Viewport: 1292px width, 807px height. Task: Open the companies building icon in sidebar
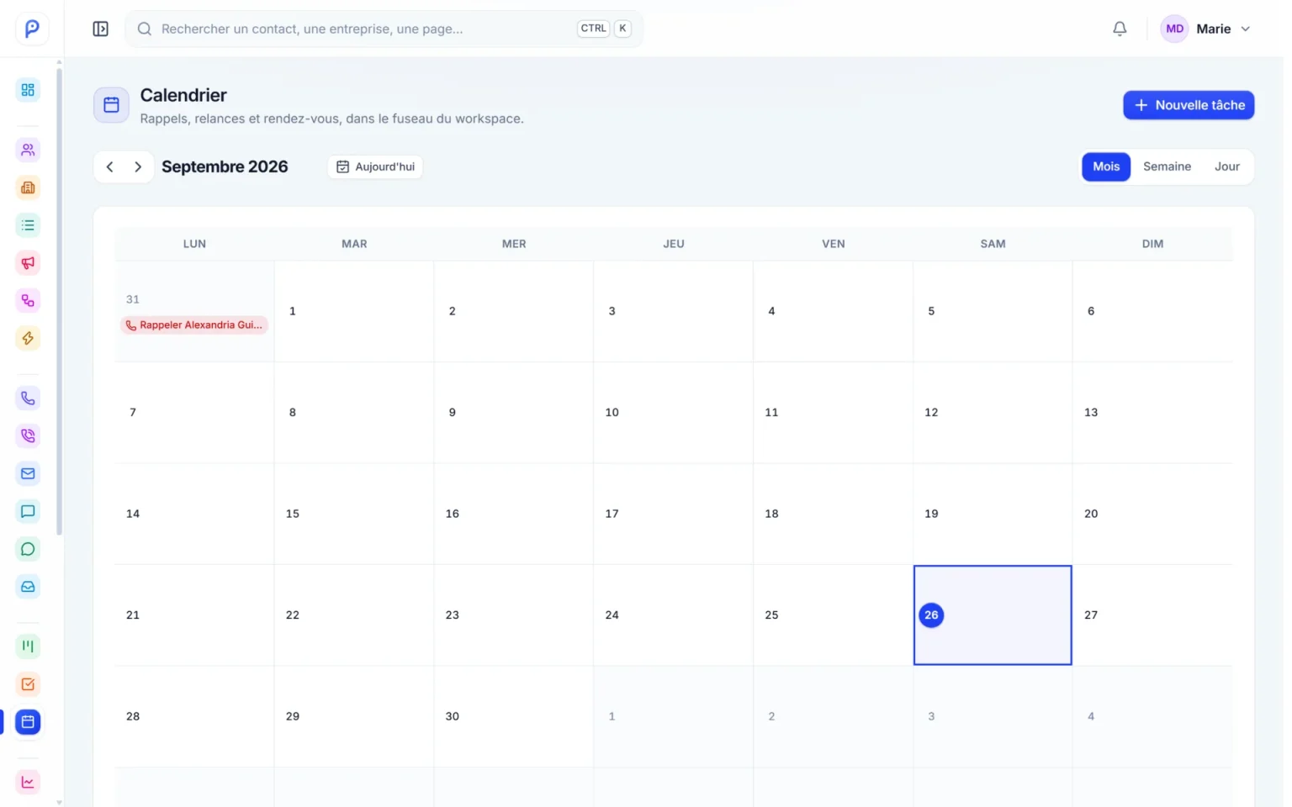28,187
